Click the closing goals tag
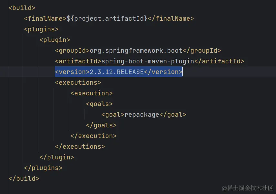The height and width of the screenshot is (194, 276). 102,125
